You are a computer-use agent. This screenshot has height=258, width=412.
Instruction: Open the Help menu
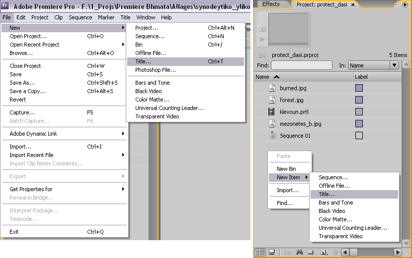[x=166, y=17]
